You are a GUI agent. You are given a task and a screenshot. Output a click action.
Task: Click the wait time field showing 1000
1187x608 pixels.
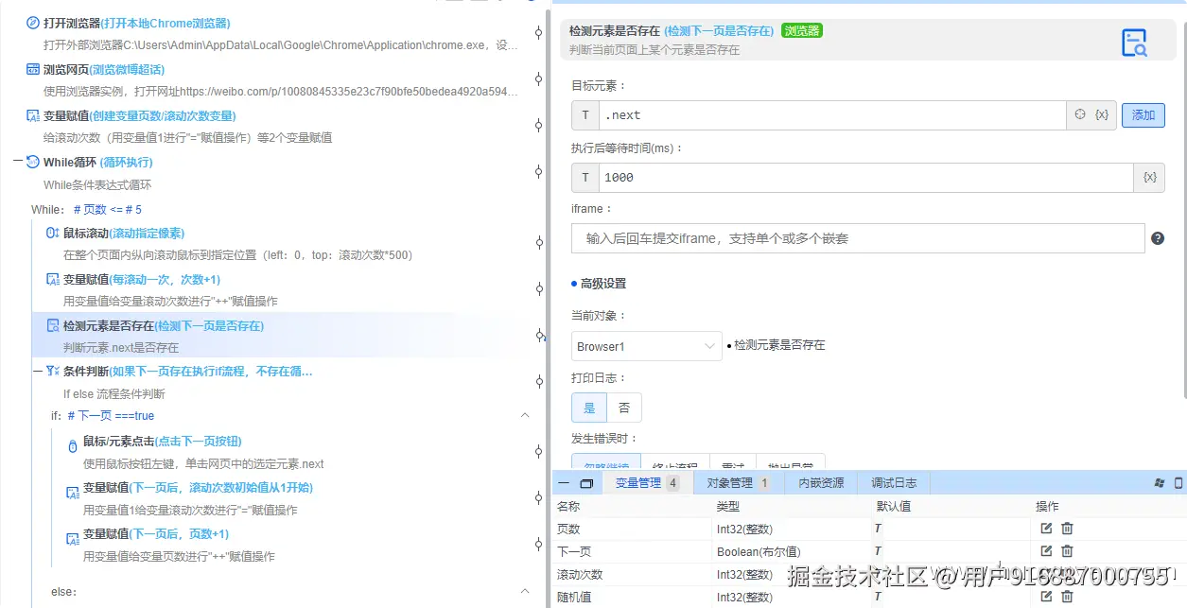(x=866, y=177)
